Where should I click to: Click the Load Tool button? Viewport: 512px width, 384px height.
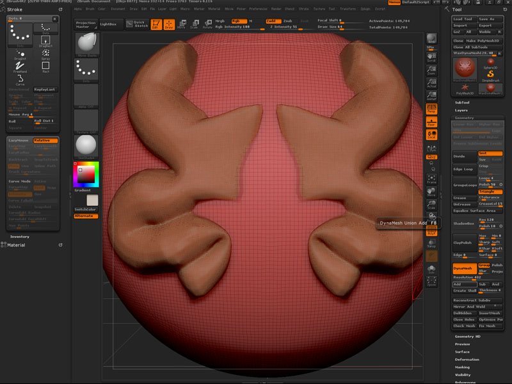(465, 19)
